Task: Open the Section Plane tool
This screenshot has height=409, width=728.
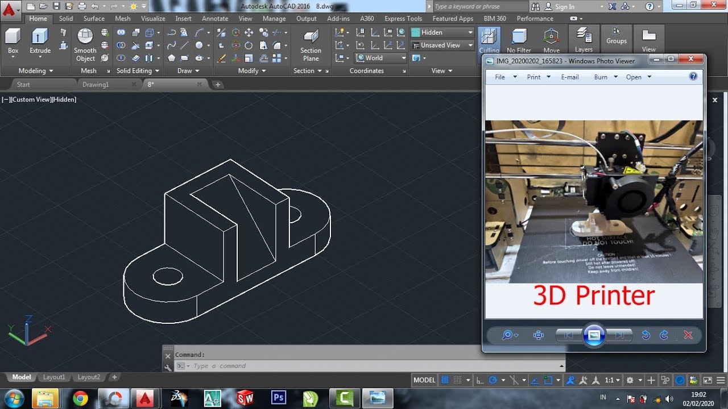Action: click(x=311, y=45)
